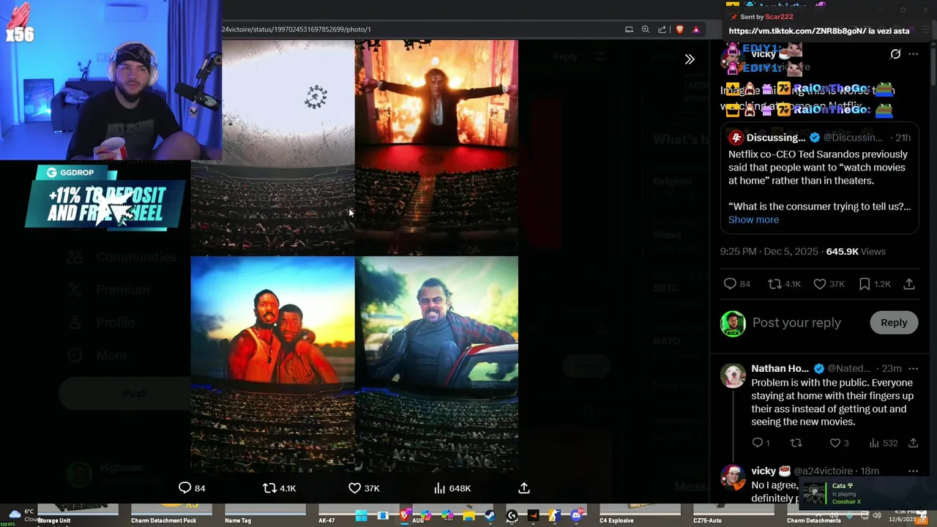This screenshot has width=937, height=527.
Task: Open the three-dot menu on vicky's 18m reply
Action: [913, 471]
